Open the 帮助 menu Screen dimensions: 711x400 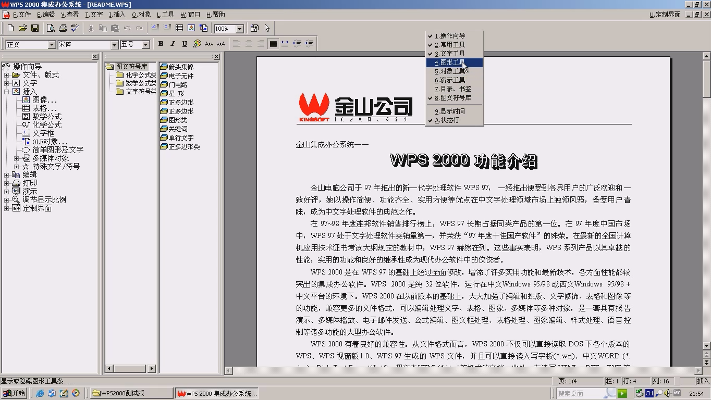[216, 15]
